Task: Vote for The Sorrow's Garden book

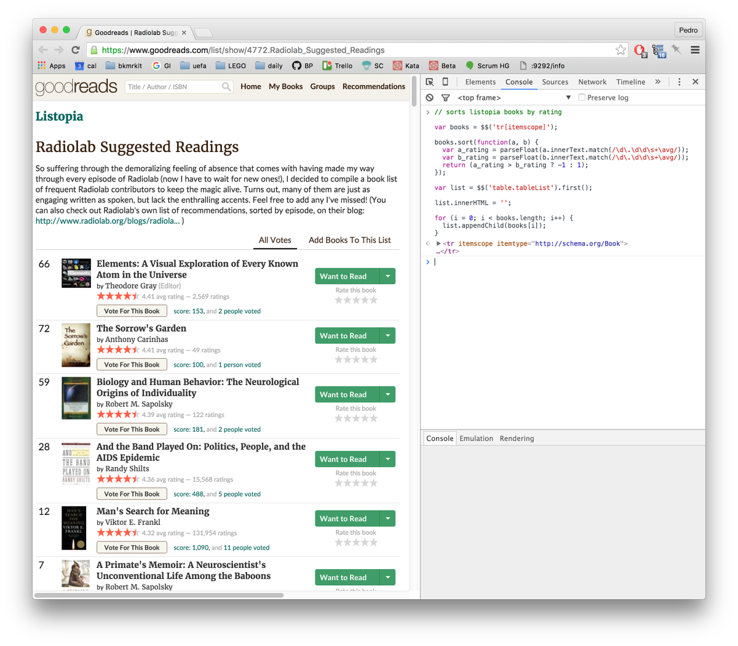Action: [x=132, y=365]
